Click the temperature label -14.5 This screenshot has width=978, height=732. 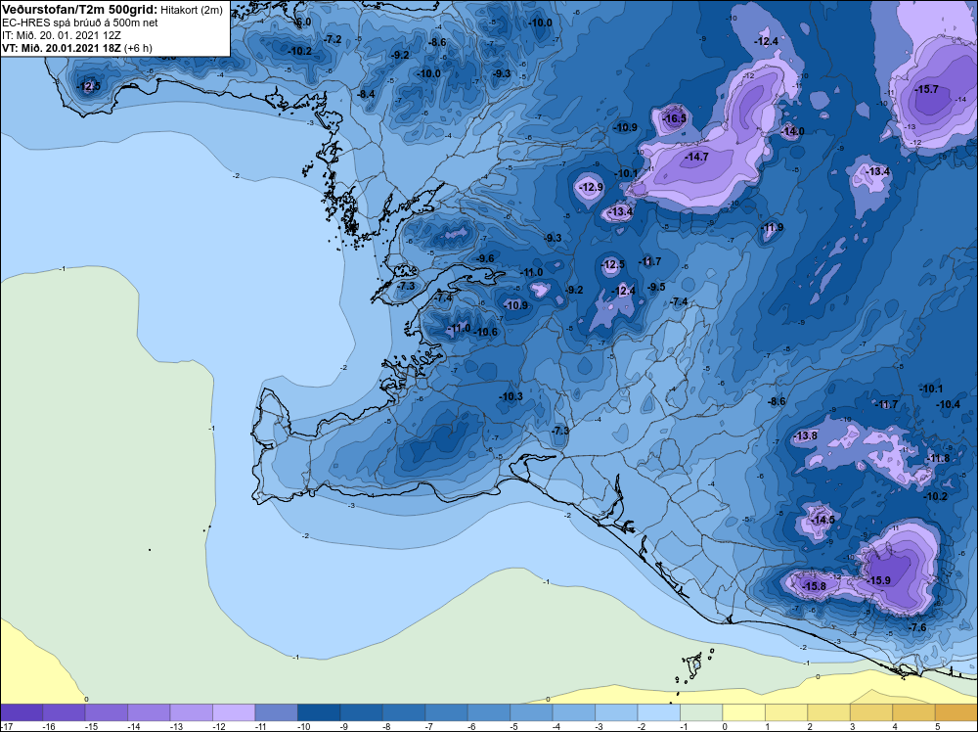[822, 520]
